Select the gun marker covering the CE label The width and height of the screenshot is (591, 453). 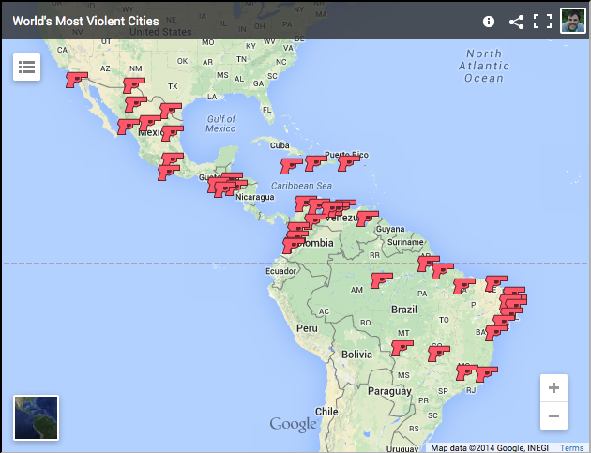(x=495, y=283)
